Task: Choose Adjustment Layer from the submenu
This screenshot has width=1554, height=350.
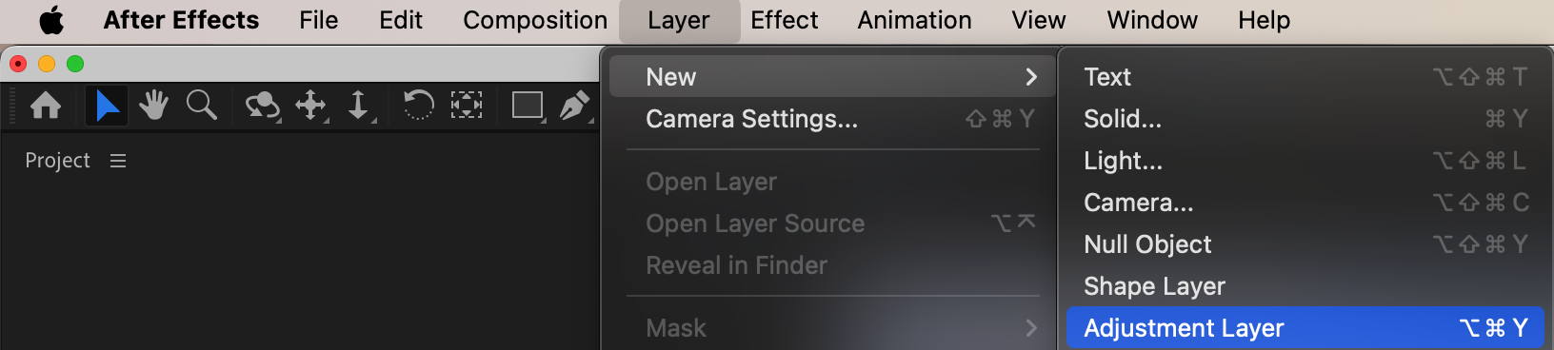Action: 1305,328
